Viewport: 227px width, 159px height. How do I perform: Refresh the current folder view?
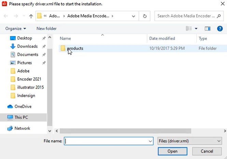point(145,16)
